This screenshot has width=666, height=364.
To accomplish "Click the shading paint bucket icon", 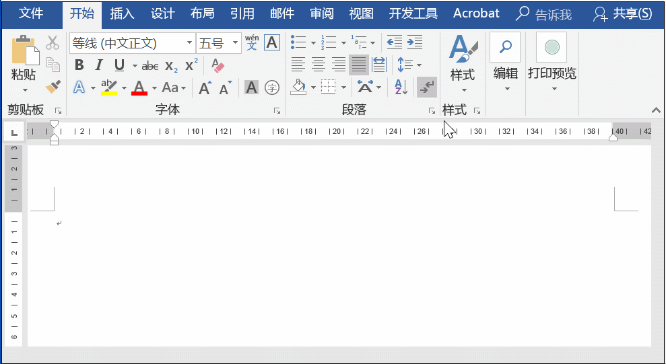I will (298, 87).
